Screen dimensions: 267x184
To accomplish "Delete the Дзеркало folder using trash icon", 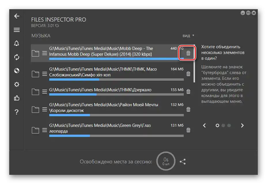I will [x=188, y=92].
